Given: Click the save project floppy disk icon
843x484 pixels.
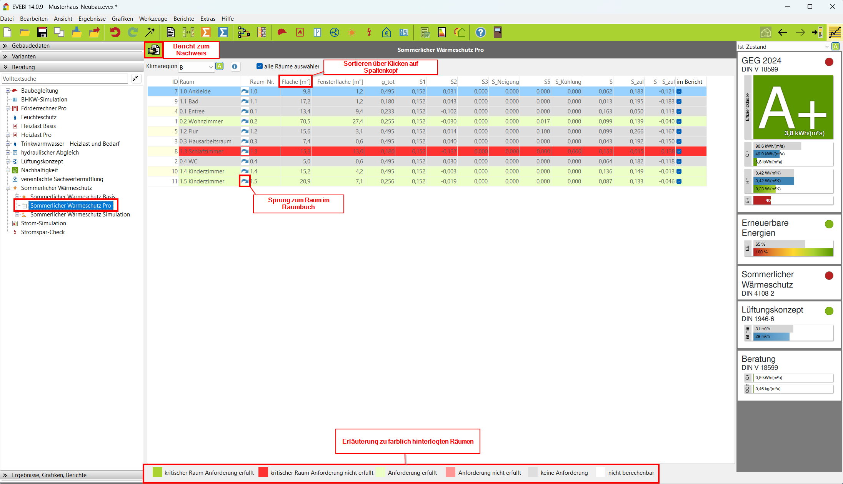Looking at the screenshot, I should click(x=42, y=33).
